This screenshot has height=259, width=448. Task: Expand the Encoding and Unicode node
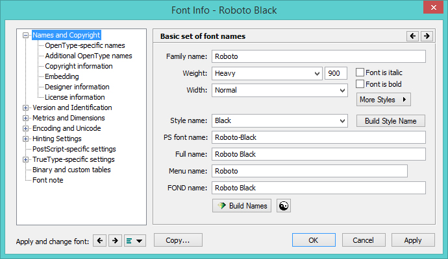pos(25,128)
